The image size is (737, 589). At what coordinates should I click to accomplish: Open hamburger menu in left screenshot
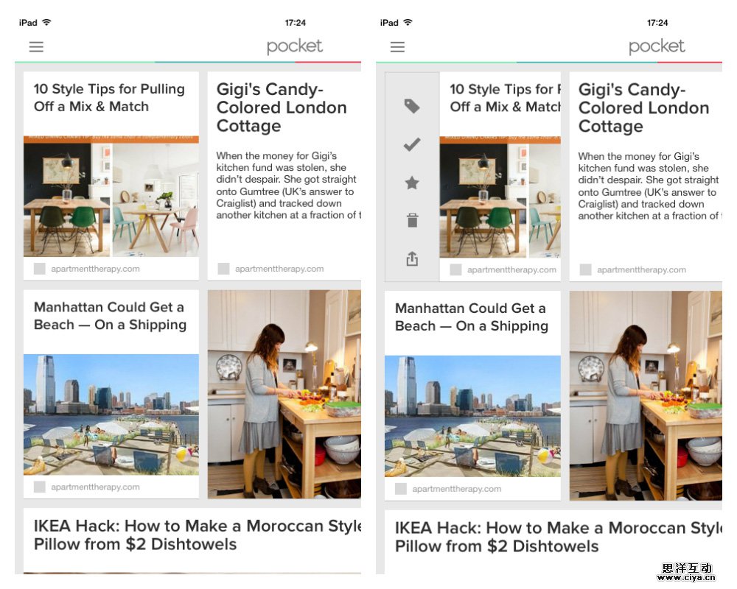(x=36, y=46)
